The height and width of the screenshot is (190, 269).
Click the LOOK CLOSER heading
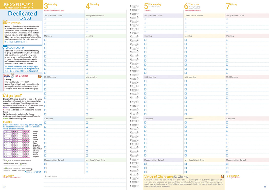click(16, 48)
